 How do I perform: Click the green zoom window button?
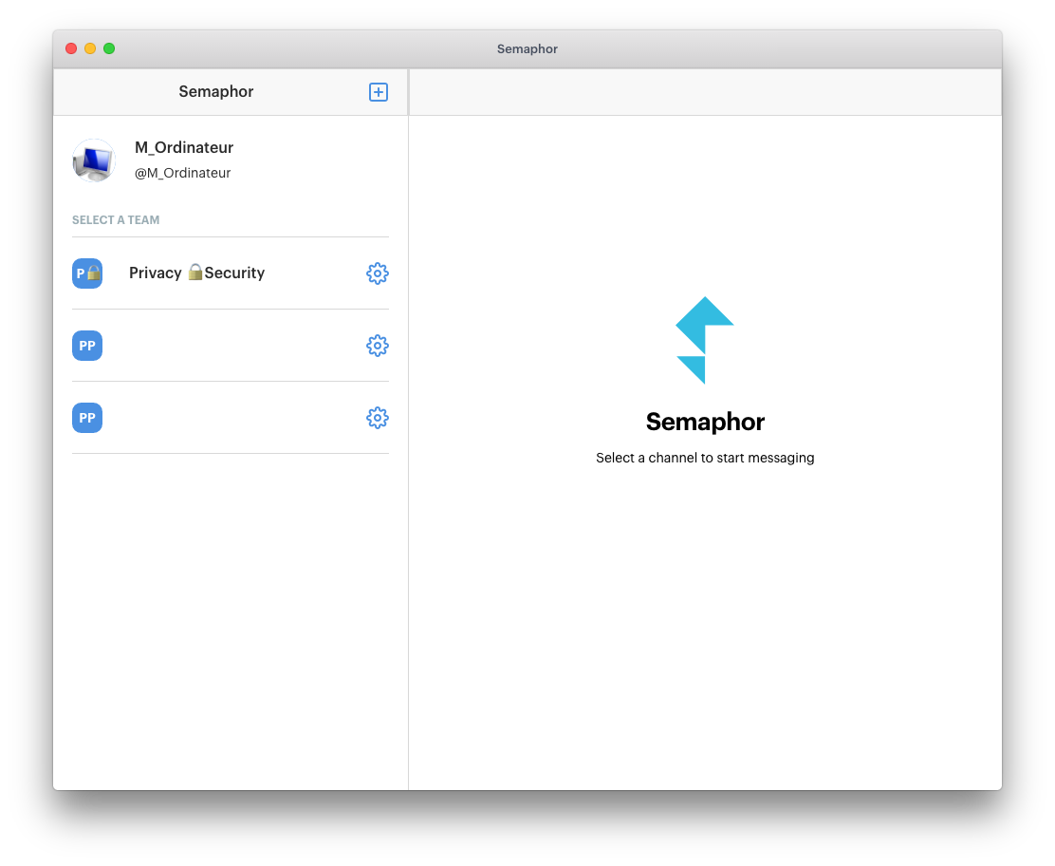pyautogui.click(x=109, y=47)
